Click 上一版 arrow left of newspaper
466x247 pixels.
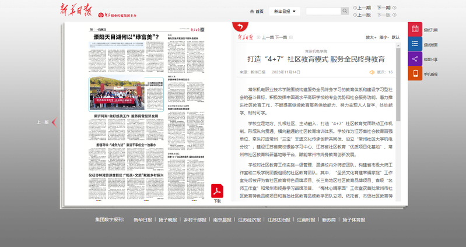pos(46,122)
